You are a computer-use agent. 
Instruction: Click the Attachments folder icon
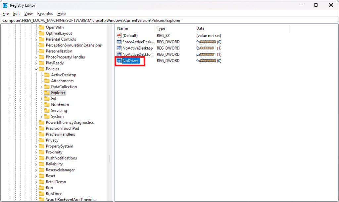coord(47,81)
